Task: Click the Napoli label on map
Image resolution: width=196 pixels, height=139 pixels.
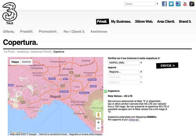Action: click(56, 96)
